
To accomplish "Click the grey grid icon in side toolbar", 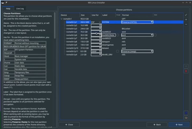I will [x=186, y=66].
